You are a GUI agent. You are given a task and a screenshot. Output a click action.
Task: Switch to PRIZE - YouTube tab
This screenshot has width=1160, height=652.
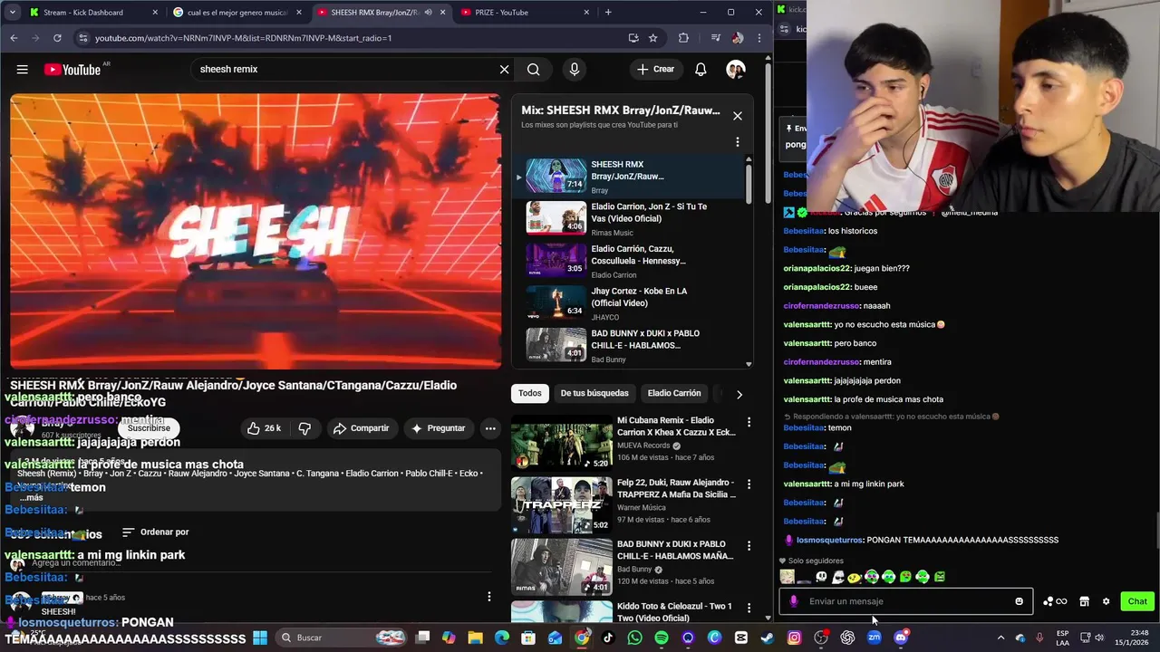526,13
